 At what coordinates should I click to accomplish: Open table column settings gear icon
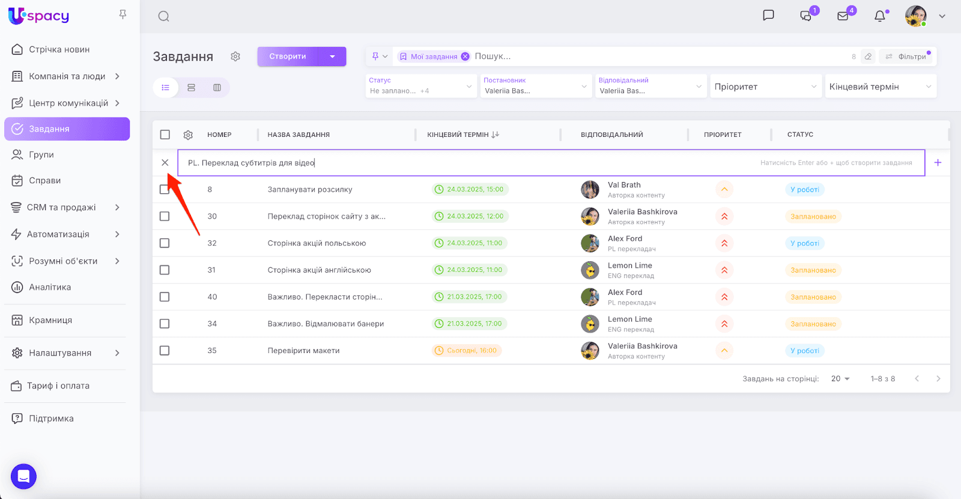pyautogui.click(x=188, y=135)
